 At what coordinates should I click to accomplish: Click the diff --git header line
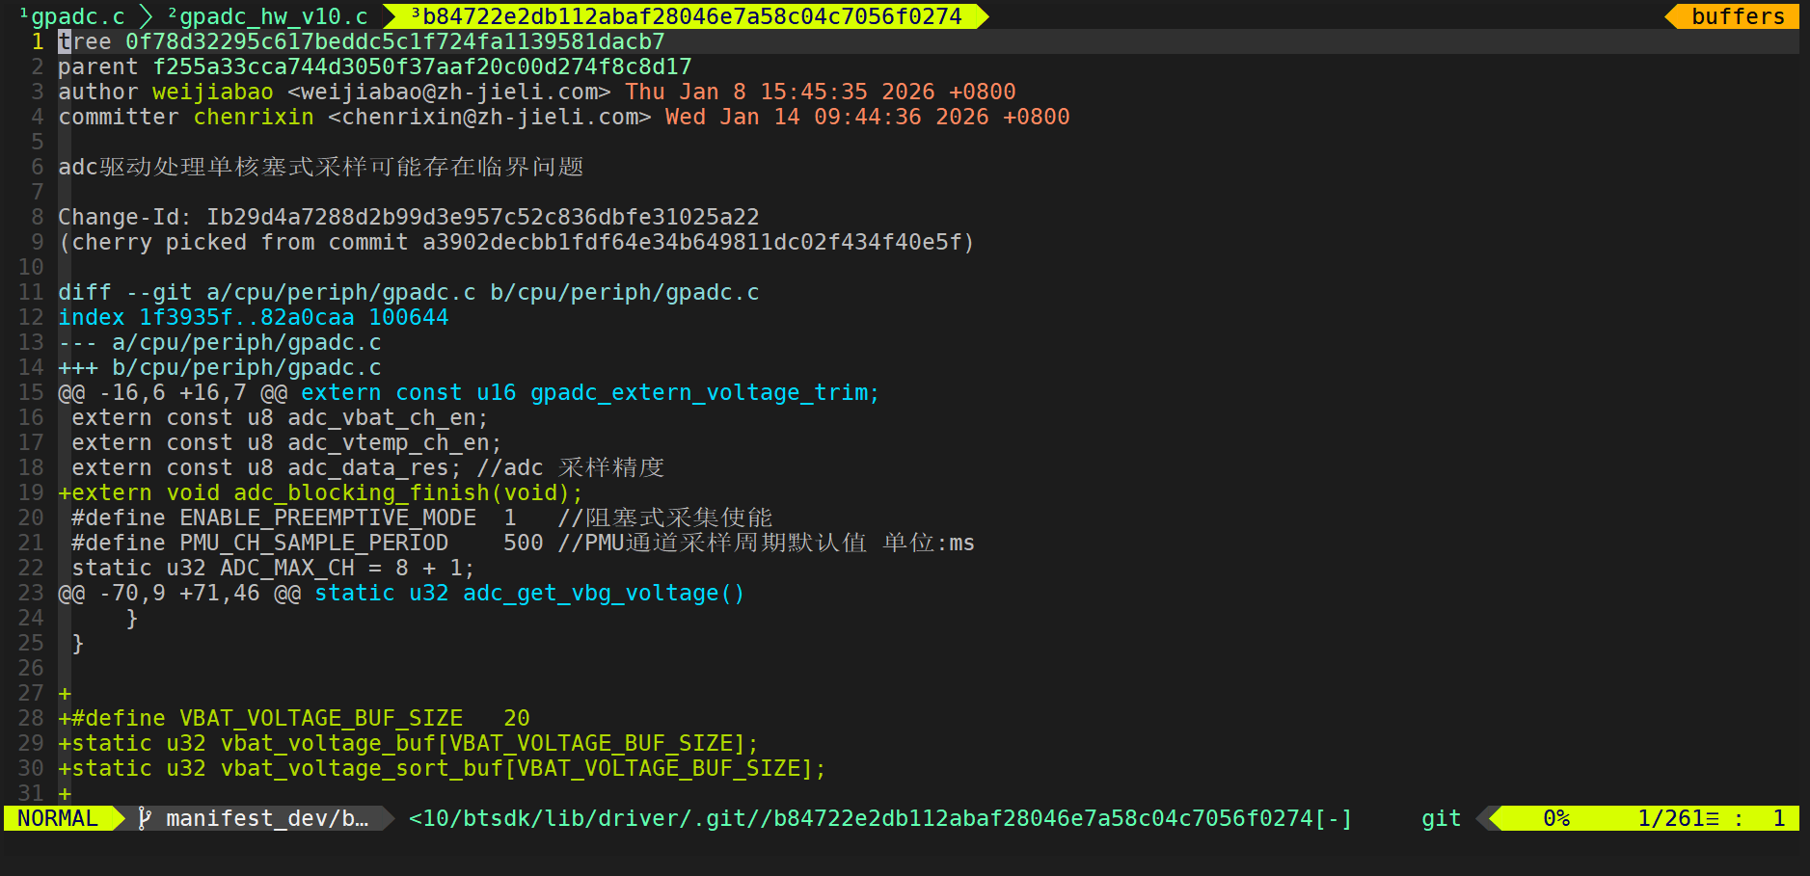[x=409, y=292]
